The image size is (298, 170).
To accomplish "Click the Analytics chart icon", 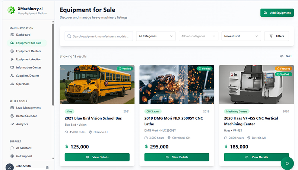I will coord(12,124).
